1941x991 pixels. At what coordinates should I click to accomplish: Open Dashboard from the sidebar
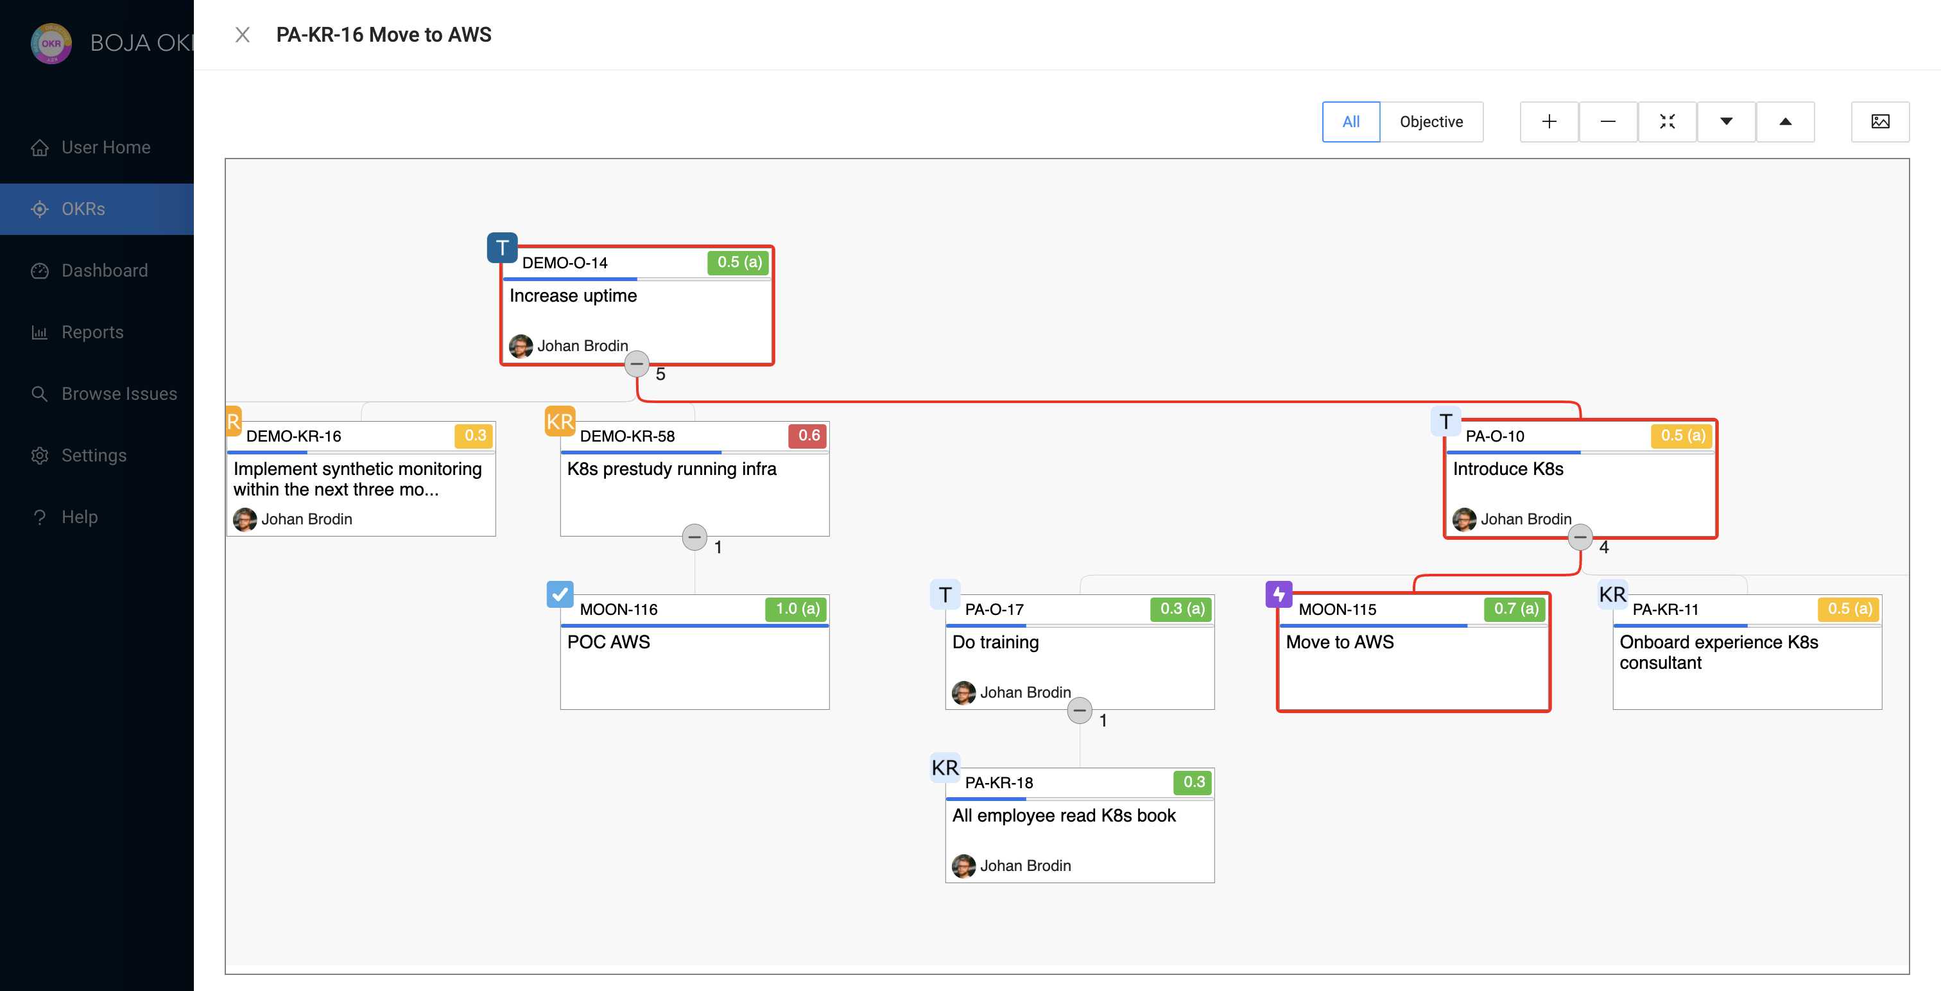tap(104, 271)
